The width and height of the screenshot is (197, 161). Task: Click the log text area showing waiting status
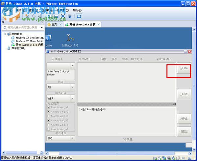point(127,122)
